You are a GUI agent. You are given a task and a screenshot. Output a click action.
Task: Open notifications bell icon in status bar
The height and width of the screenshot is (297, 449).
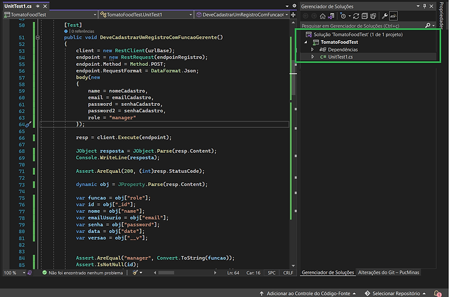tap(438, 293)
